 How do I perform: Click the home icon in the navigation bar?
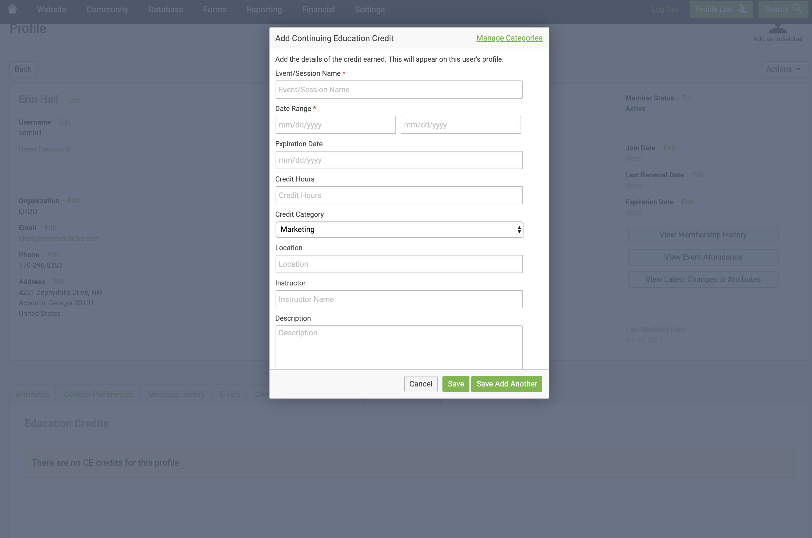[x=12, y=9]
